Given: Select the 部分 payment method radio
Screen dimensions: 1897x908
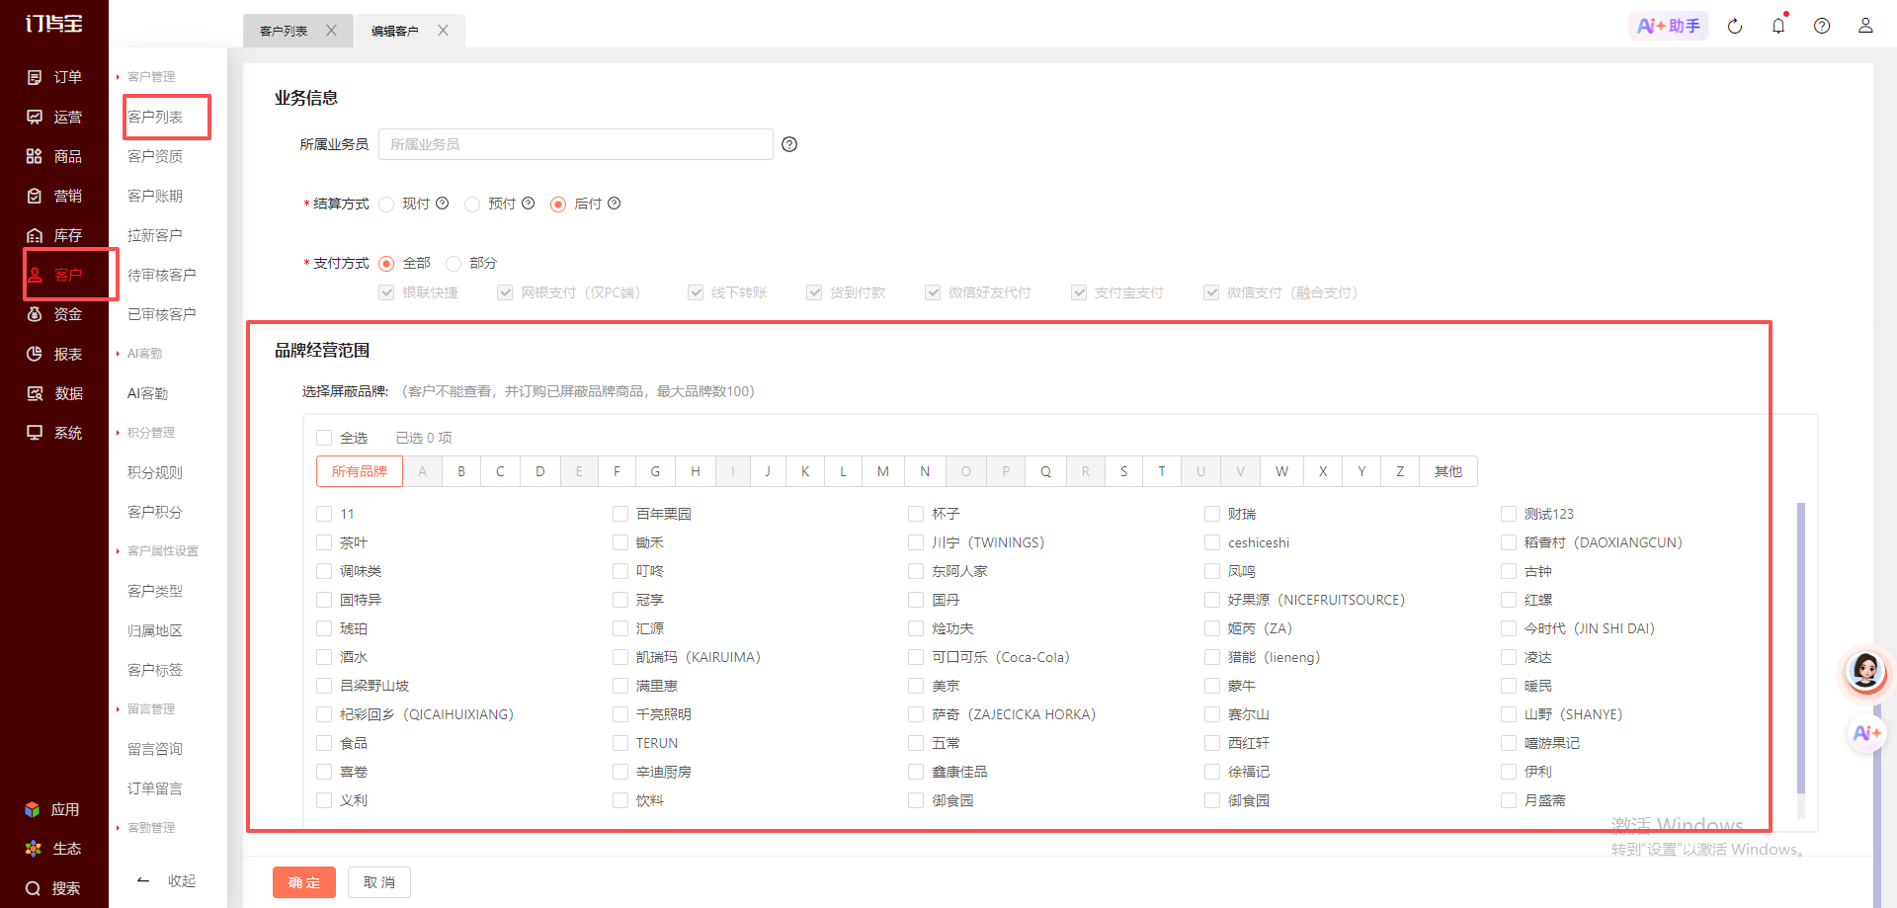Looking at the screenshot, I should click(454, 264).
